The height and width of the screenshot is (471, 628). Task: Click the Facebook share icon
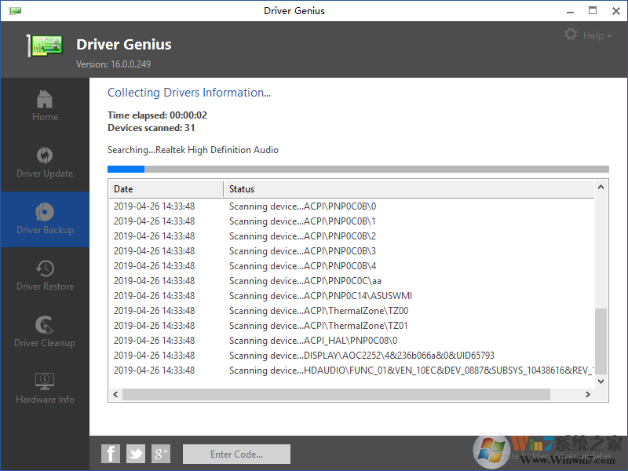(110, 454)
